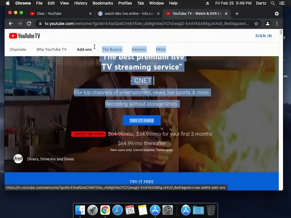Click the LIMITED TIME OFFER badge

click(89, 134)
